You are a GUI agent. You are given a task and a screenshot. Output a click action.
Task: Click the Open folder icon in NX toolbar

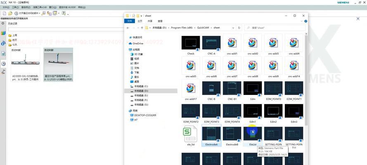[x=10, y=13]
